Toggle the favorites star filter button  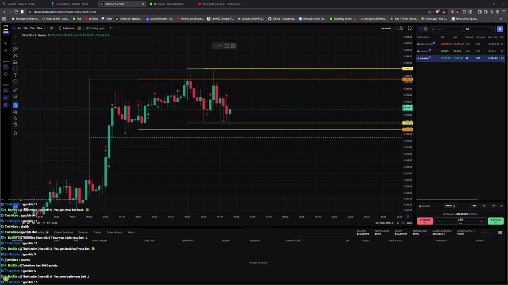[500, 29]
